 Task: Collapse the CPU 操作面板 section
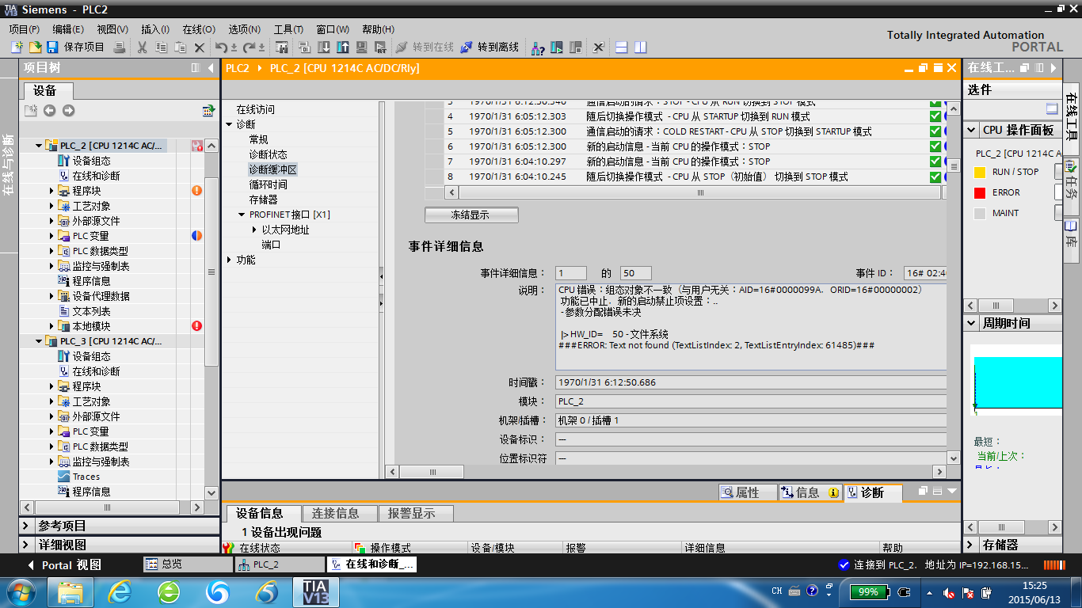[x=972, y=130]
